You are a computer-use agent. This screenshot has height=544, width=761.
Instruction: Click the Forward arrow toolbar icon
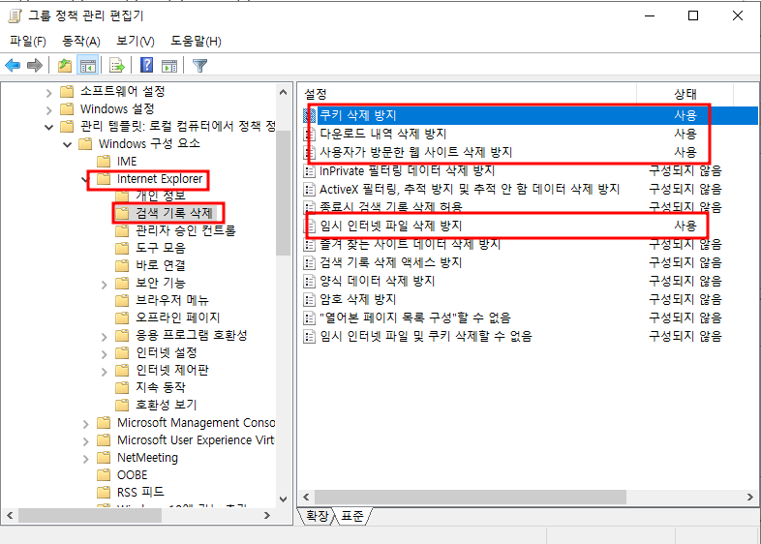point(35,65)
